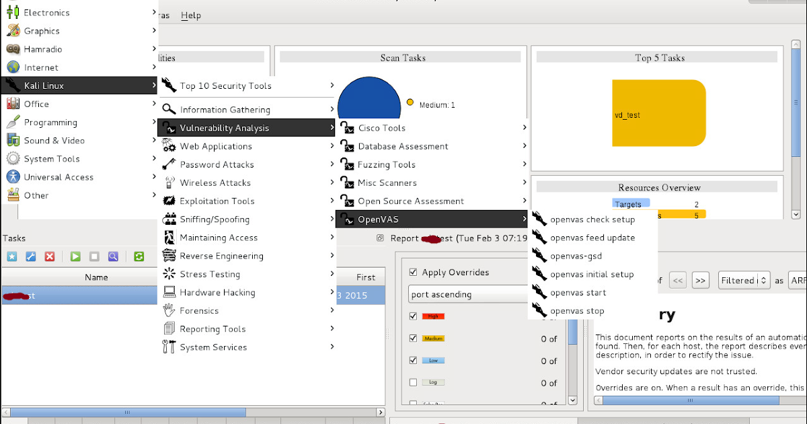The height and width of the screenshot is (424, 807).
Task: Open the Help menu
Action: 190,15
